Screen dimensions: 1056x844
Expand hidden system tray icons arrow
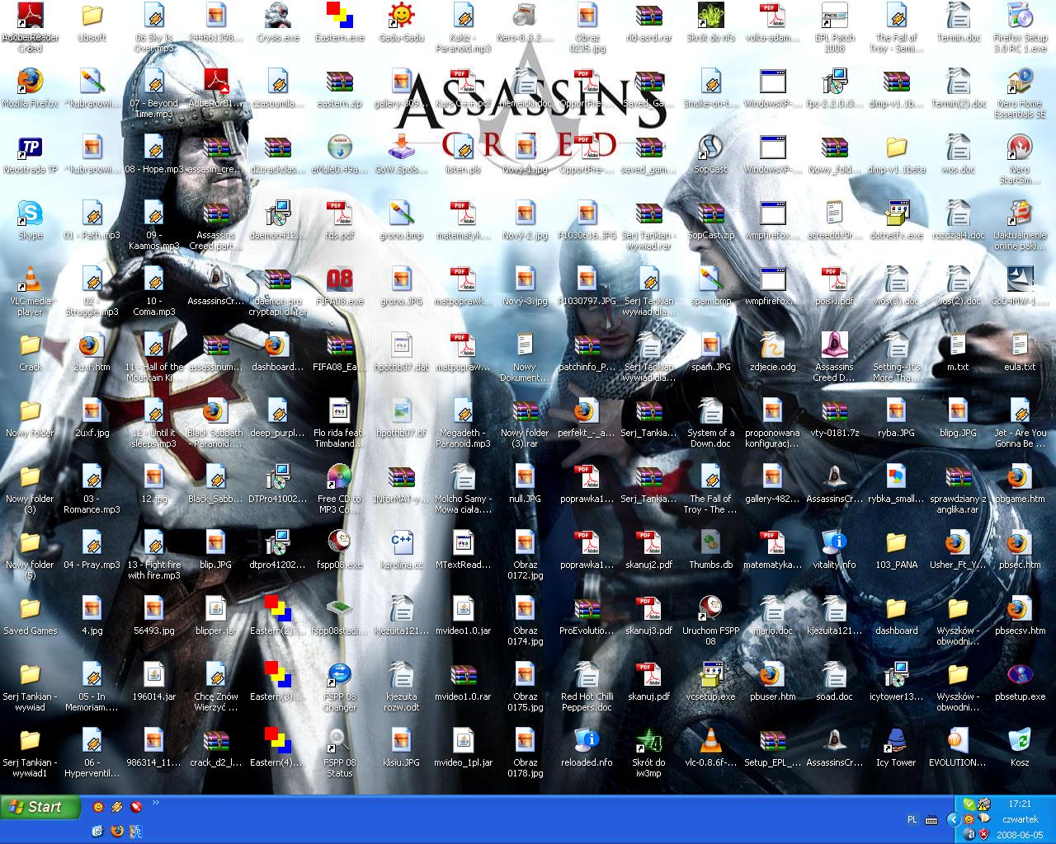[953, 819]
